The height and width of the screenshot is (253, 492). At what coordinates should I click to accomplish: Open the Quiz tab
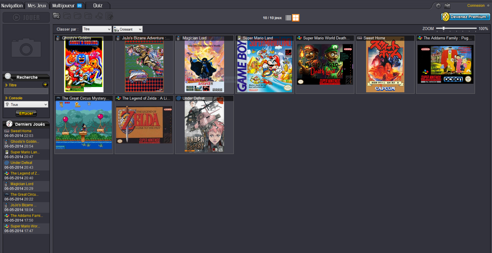click(x=98, y=6)
